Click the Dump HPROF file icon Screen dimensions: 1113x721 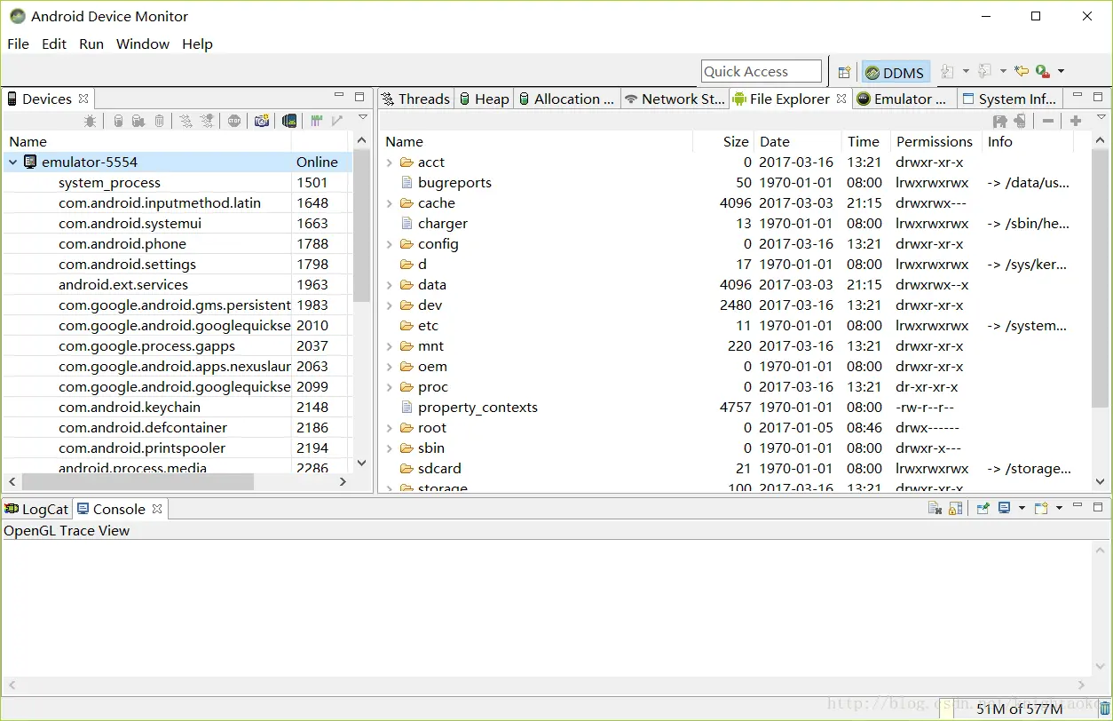point(138,121)
